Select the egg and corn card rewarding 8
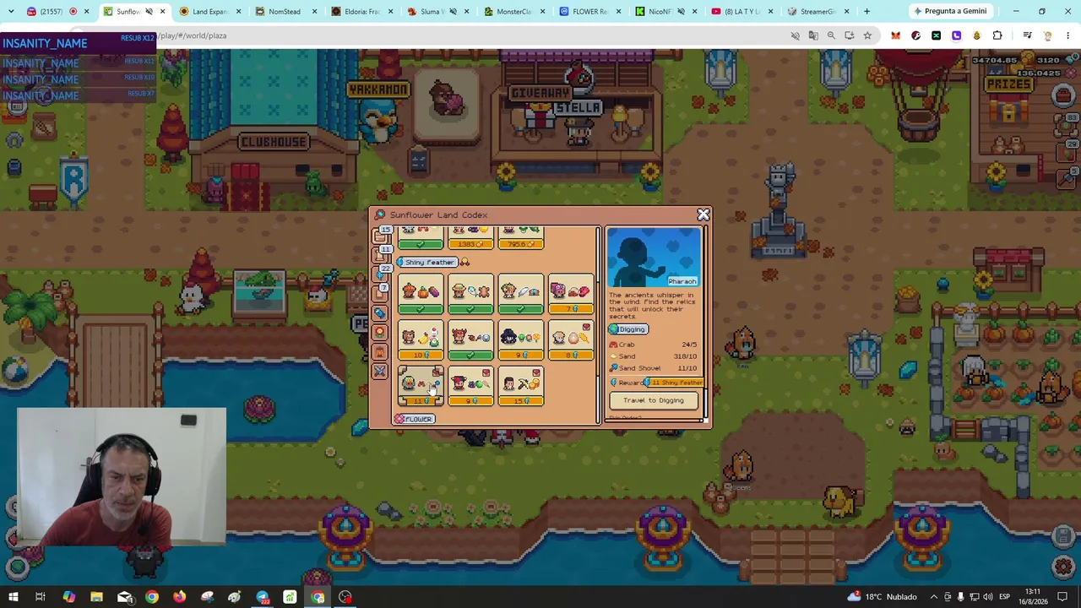This screenshot has height=608, width=1081. 571,341
